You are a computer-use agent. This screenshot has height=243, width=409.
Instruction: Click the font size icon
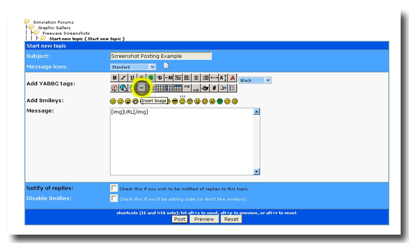click(x=224, y=78)
